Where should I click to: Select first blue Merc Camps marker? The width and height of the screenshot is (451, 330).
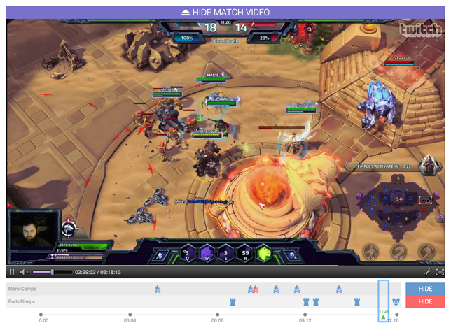click(158, 289)
